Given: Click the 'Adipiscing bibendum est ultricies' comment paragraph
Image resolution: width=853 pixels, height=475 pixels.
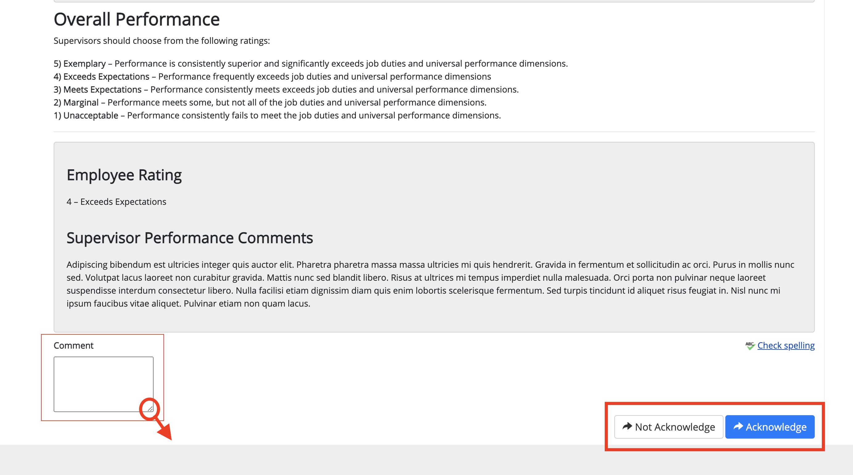Looking at the screenshot, I should [x=431, y=284].
